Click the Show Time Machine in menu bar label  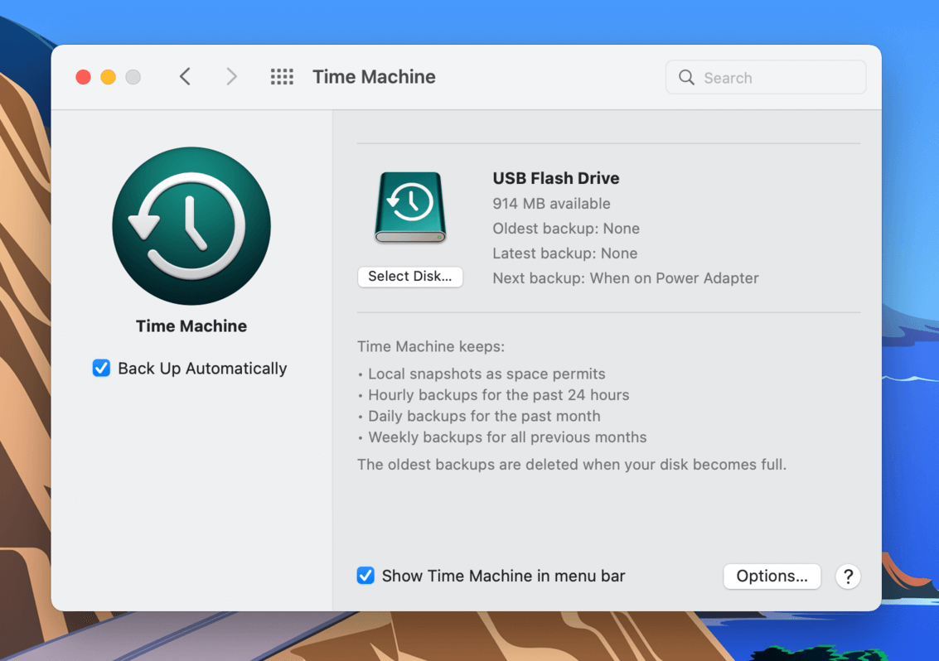504,576
